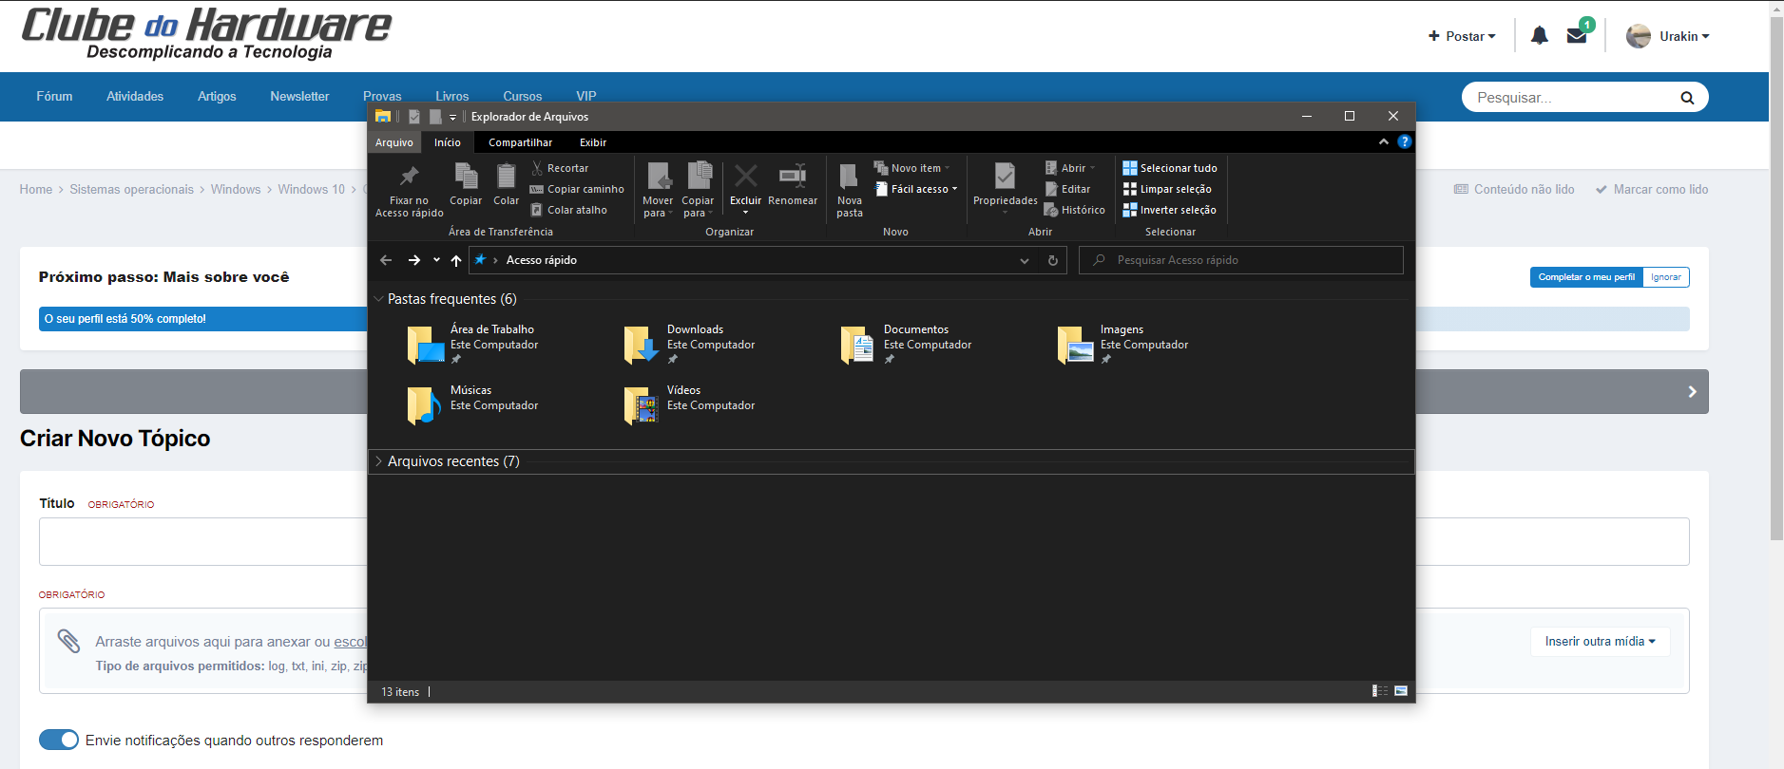Click Fixar no Acesso rápido pin icon
Image resolution: width=1784 pixels, height=769 pixels.
click(409, 177)
